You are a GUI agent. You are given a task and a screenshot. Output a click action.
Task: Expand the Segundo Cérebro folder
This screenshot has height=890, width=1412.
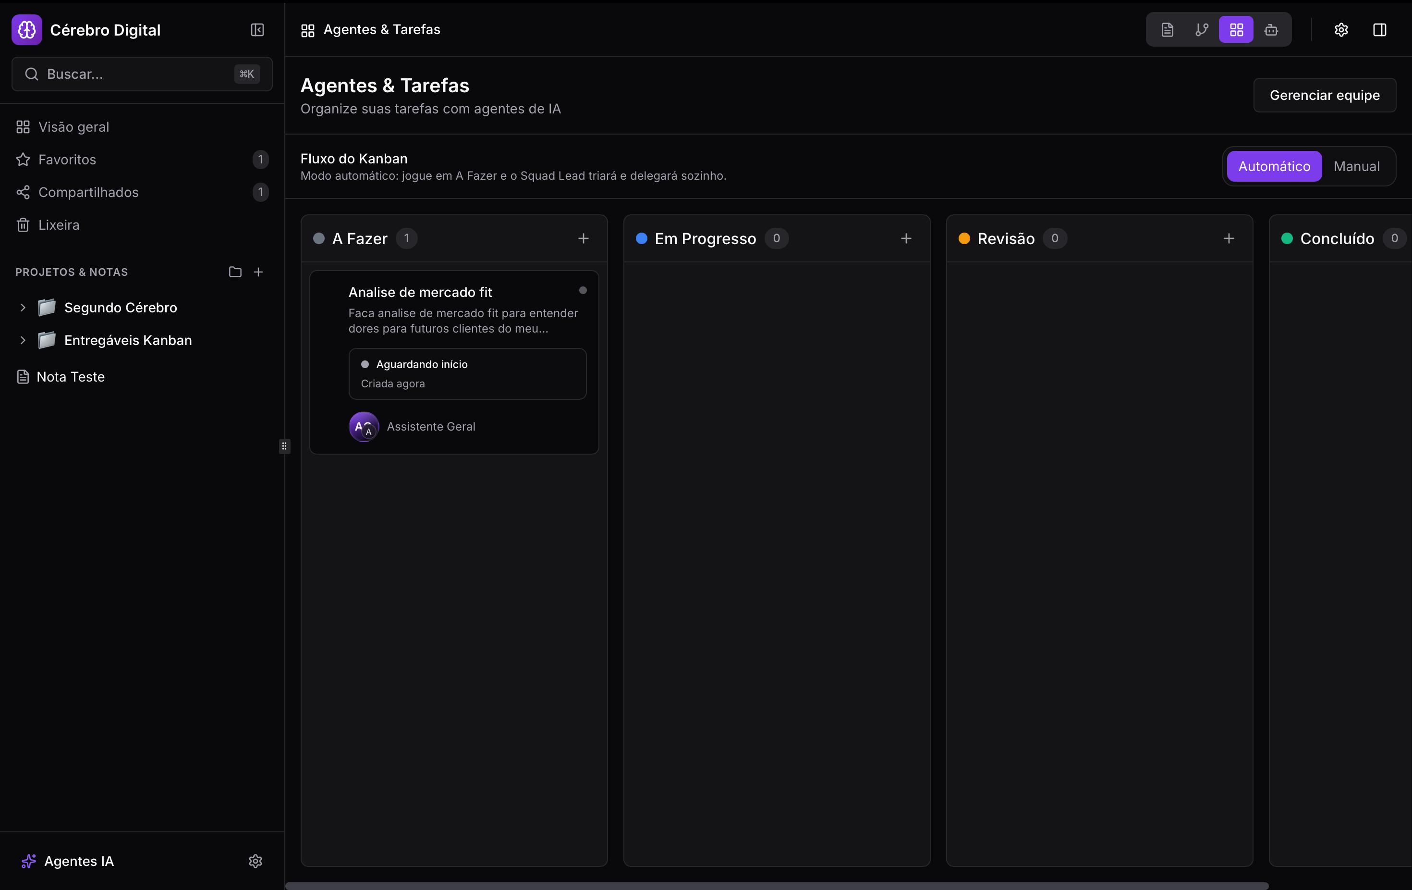[x=23, y=308]
